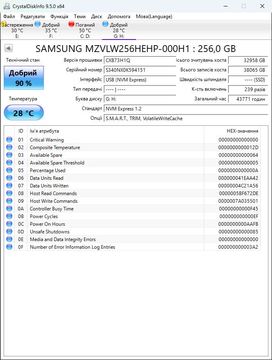272x360 pixels.
Task: Click the drive letter field G: H:
Action: pos(140,99)
